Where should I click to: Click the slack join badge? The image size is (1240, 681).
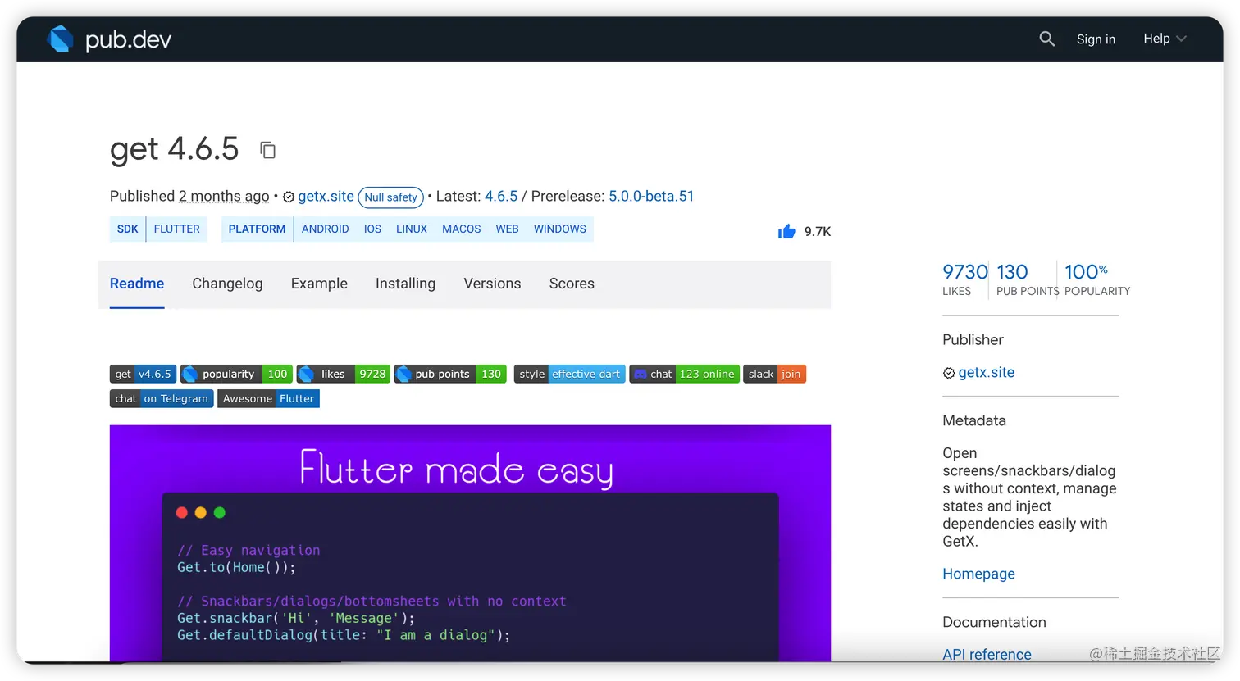pyautogui.click(x=774, y=375)
